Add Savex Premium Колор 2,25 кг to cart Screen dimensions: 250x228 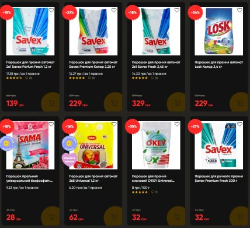[114, 103]
